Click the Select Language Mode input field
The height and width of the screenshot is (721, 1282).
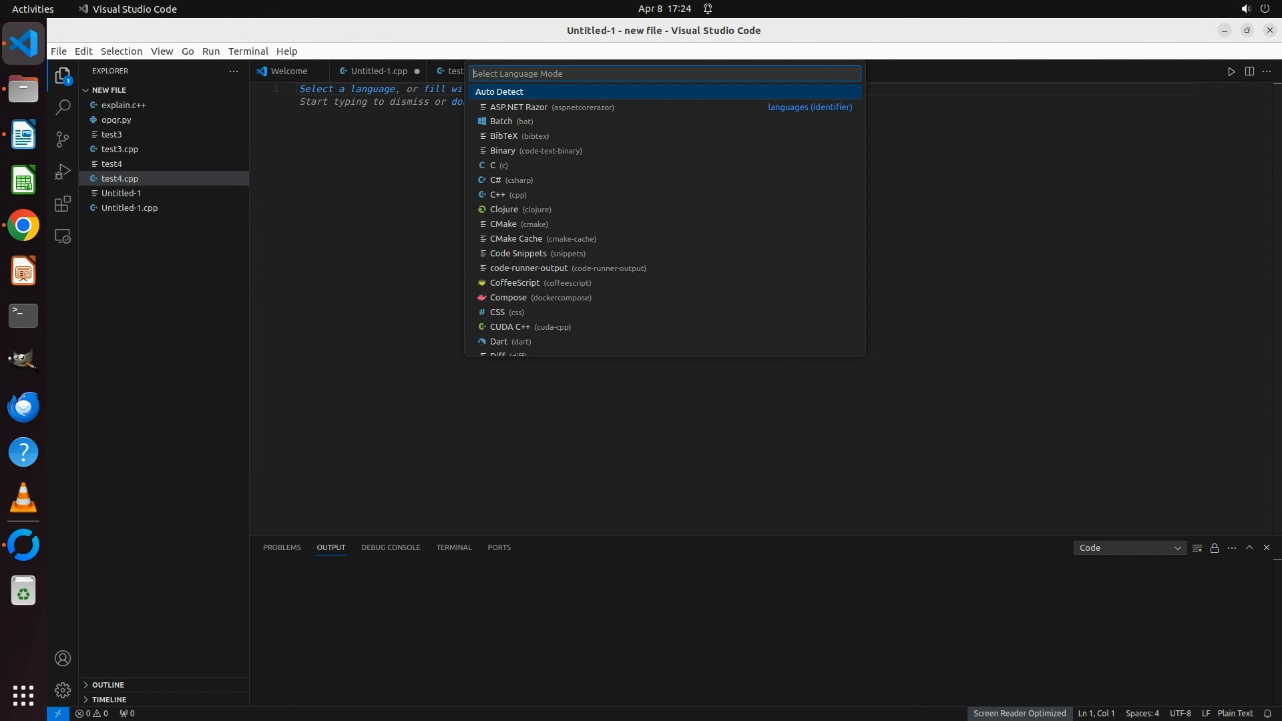pyautogui.click(x=664, y=73)
